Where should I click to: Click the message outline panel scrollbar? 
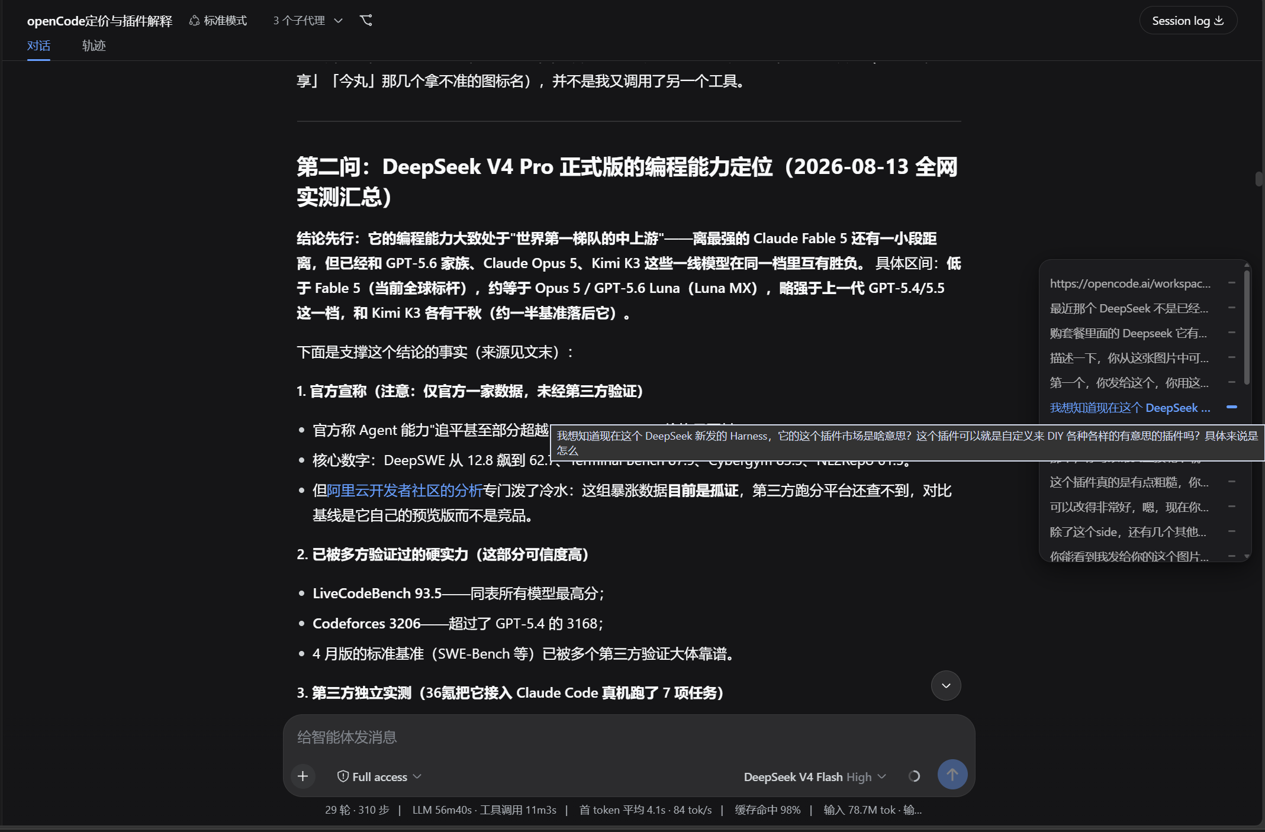point(1247,327)
